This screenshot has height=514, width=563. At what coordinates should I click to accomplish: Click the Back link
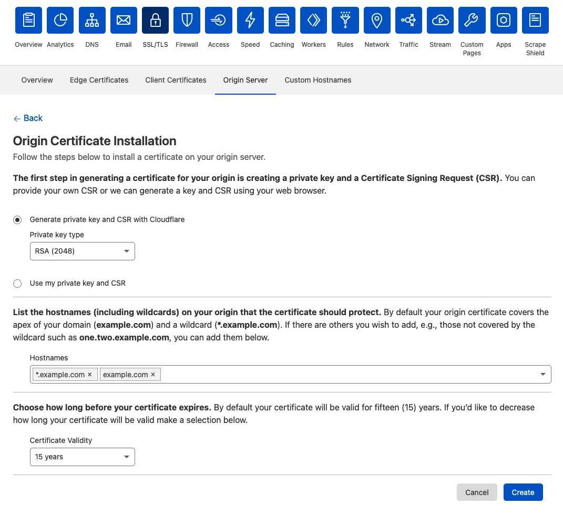(28, 118)
